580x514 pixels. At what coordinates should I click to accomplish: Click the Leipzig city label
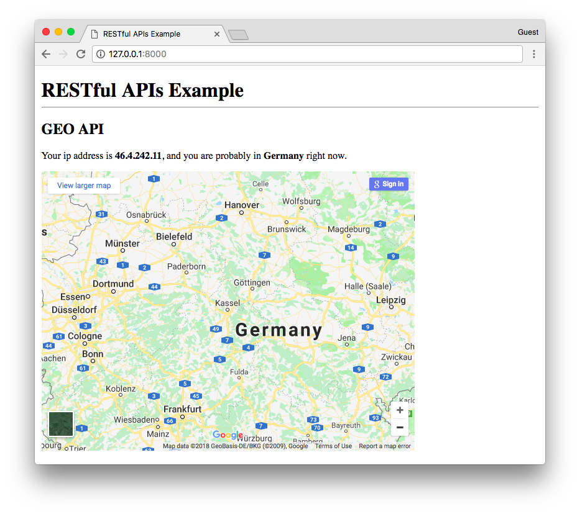pos(391,300)
